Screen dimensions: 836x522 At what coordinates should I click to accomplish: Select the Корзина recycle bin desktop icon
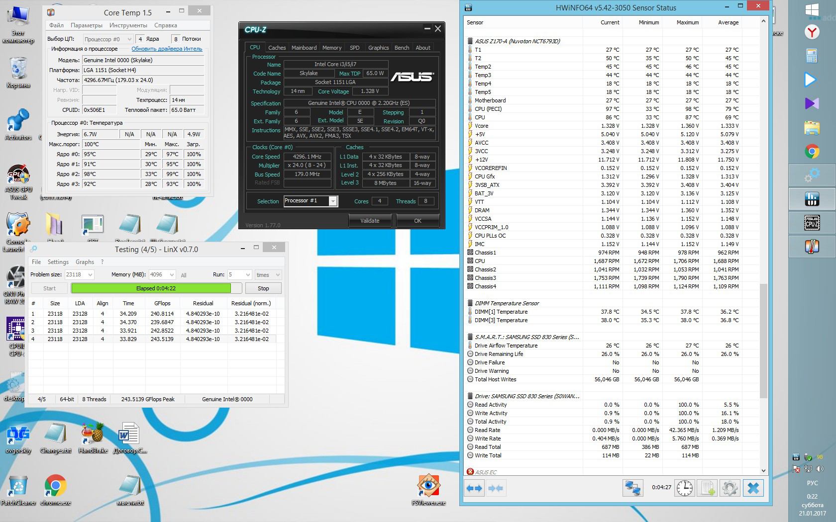click(18, 73)
